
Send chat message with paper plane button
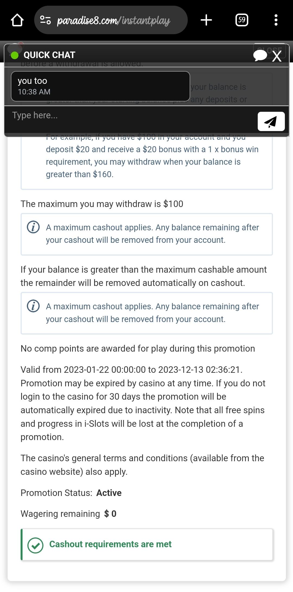[x=271, y=122]
